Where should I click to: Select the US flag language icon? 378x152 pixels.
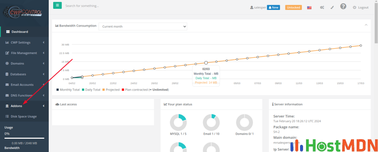coord(309,7)
